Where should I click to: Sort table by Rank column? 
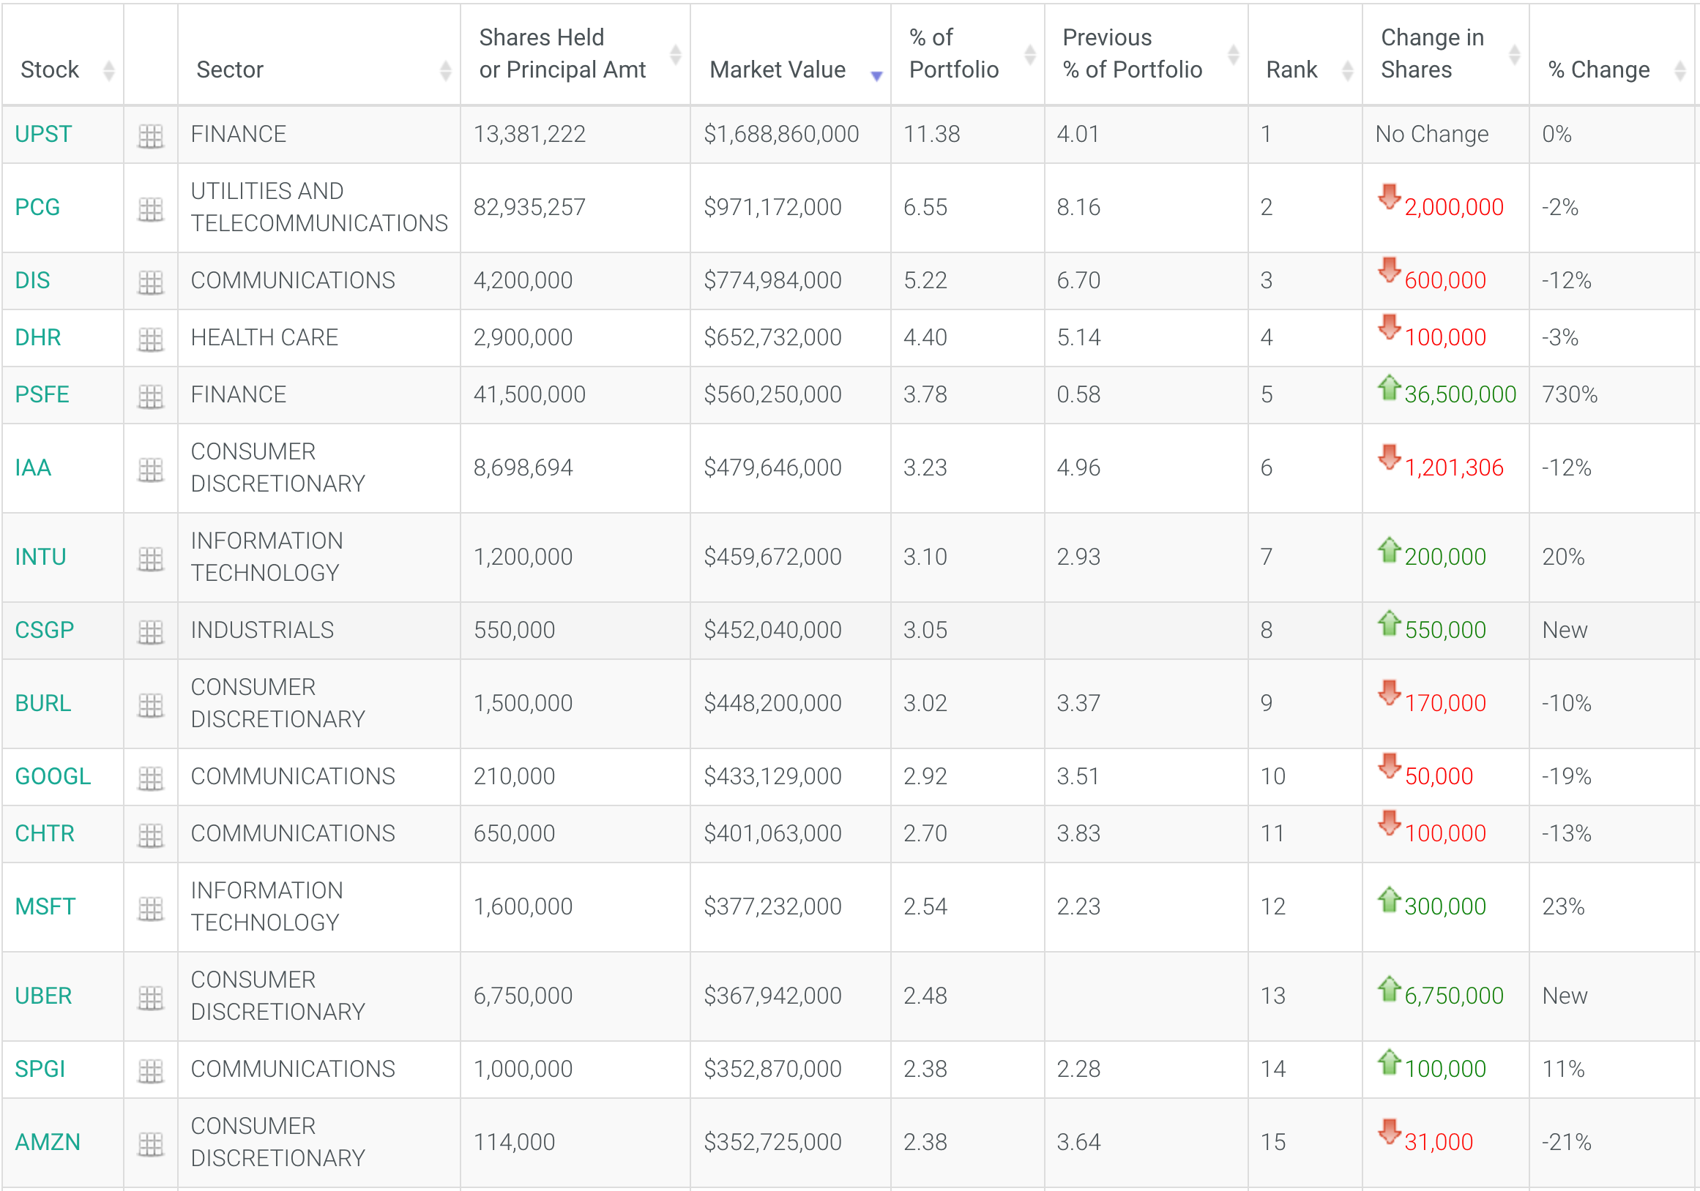coord(1305,55)
